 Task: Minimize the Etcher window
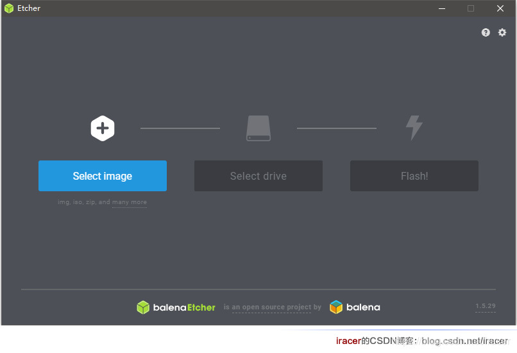click(442, 8)
